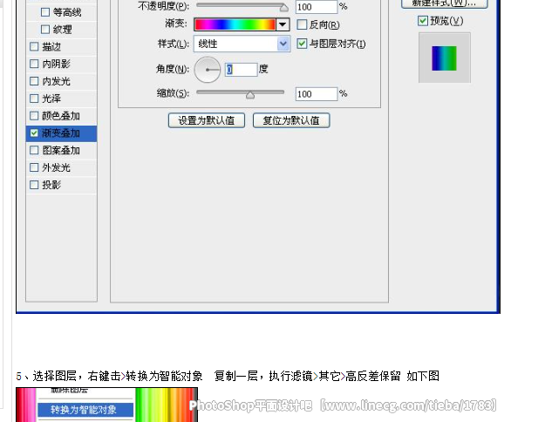
Task: Enable the 描边 style checkbox
Action: (34, 46)
